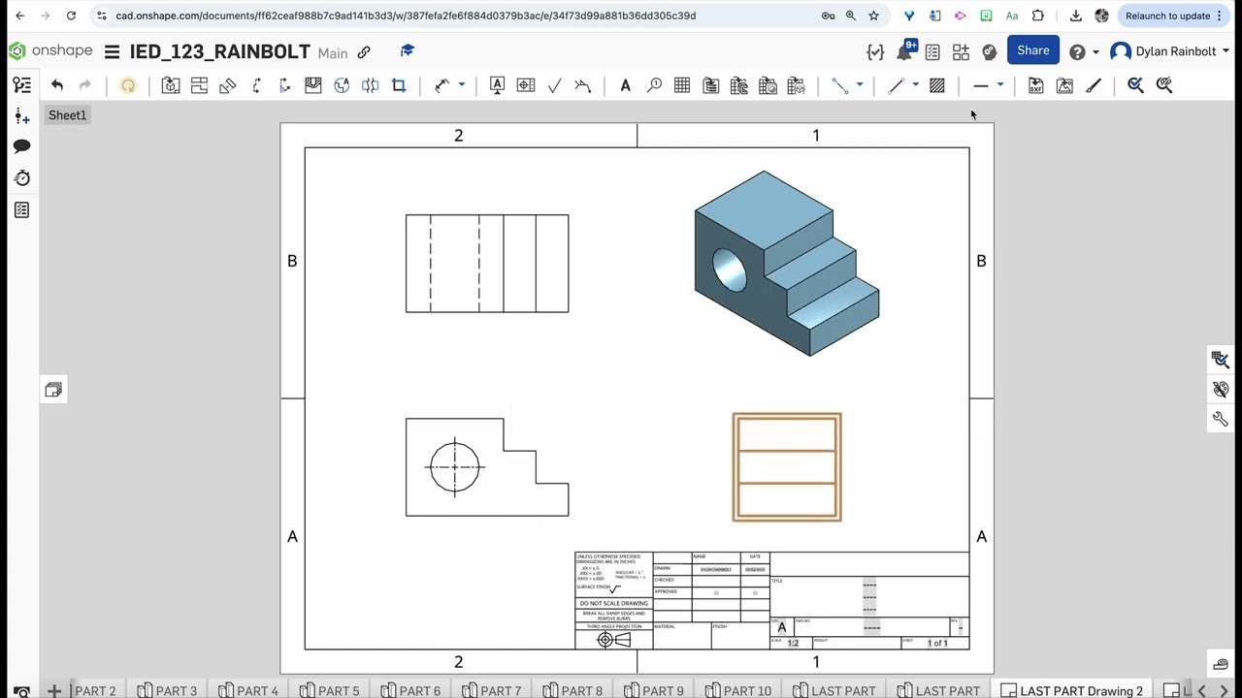This screenshot has height=698, width=1242.
Task: Click the tab bar left arrow
Action: pyautogui.click(x=1201, y=690)
